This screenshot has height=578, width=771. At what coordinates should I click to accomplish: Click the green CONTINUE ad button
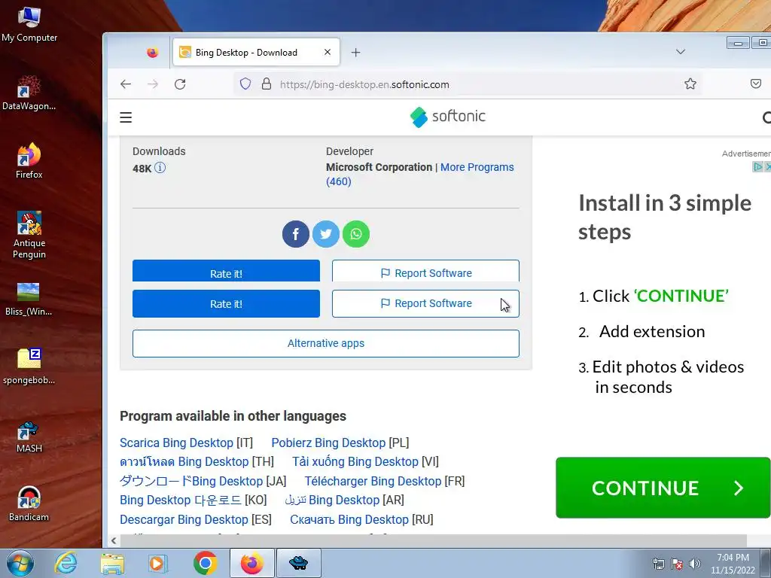(x=663, y=488)
